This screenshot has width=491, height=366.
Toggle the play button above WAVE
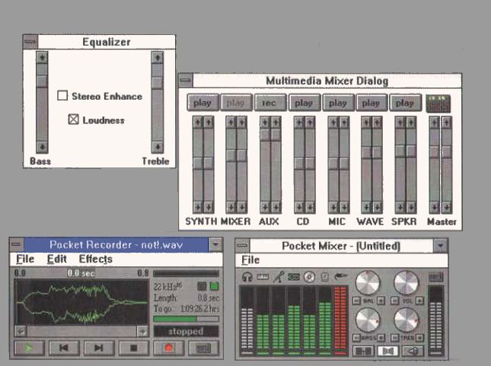[x=371, y=103]
